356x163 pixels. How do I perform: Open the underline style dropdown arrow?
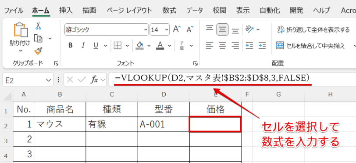(x=105, y=46)
